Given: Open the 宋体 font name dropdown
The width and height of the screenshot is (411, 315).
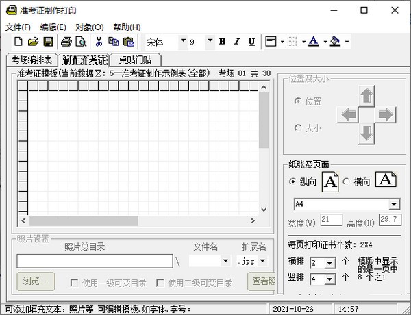Looking at the screenshot, I should [183, 42].
